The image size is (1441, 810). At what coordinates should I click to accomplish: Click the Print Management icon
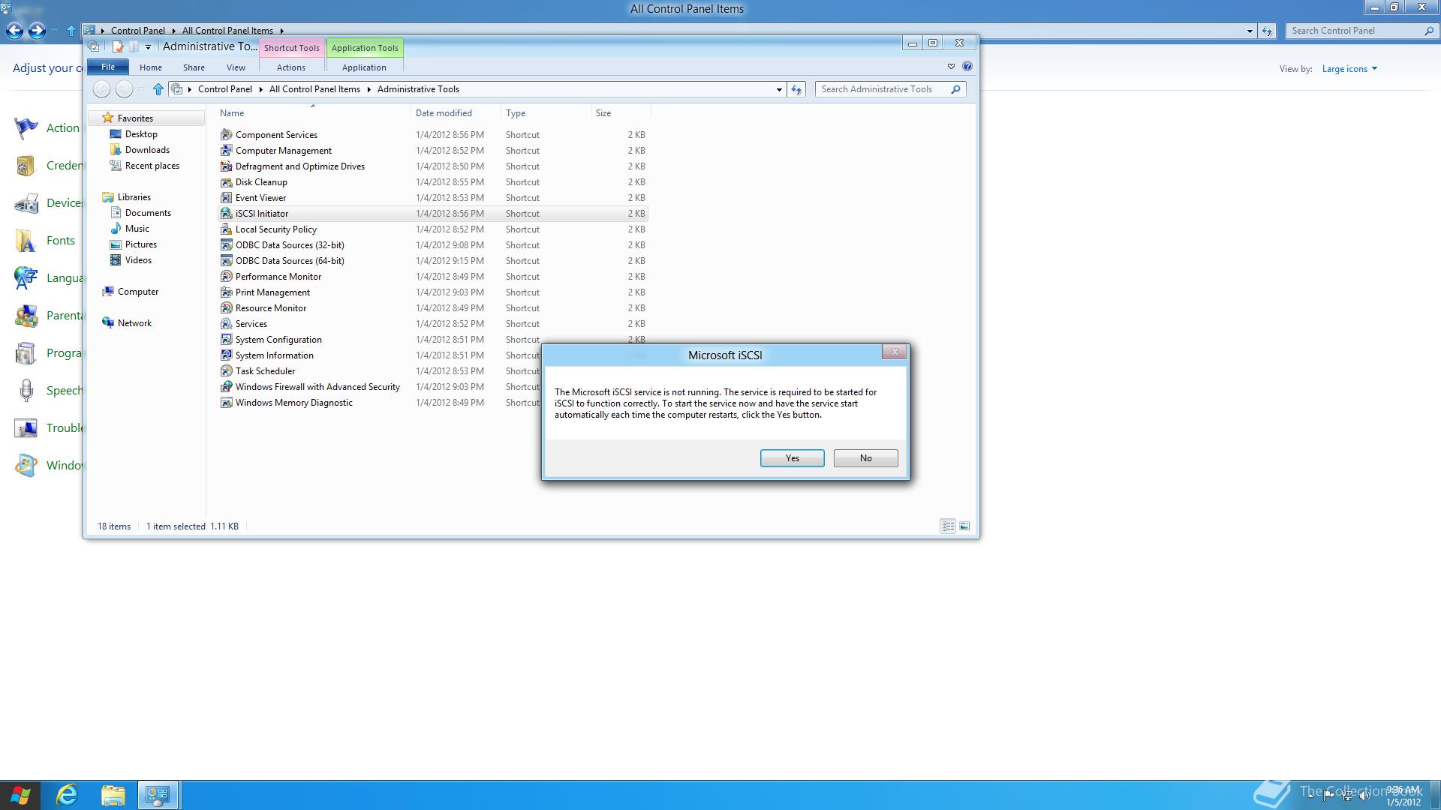pos(226,292)
